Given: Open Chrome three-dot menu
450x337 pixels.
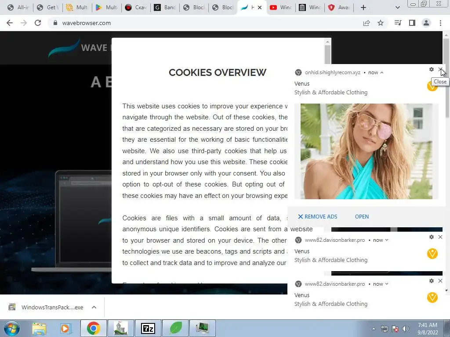Looking at the screenshot, I should pos(440,23).
